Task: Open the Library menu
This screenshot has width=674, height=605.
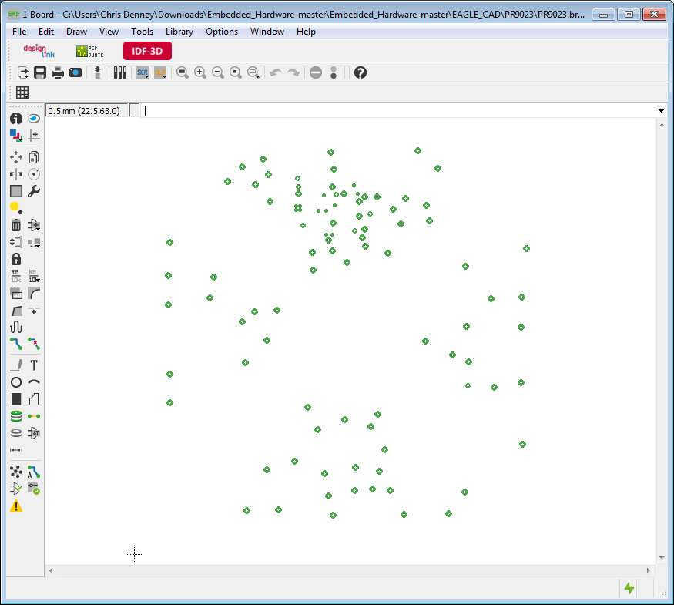Action: (179, 32)
